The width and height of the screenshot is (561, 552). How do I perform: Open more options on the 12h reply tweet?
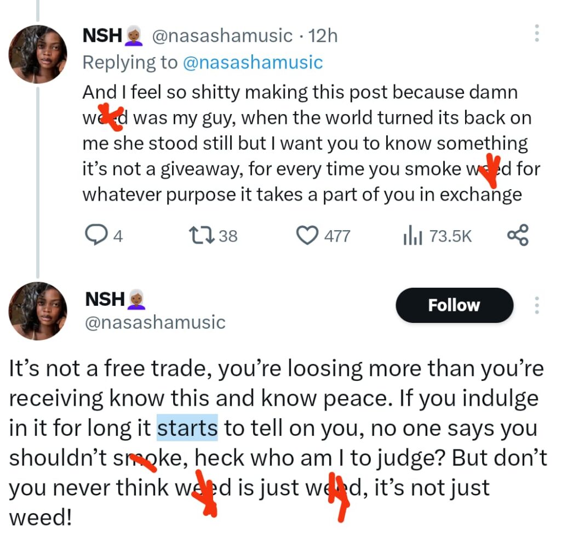(x=536, y=33)
